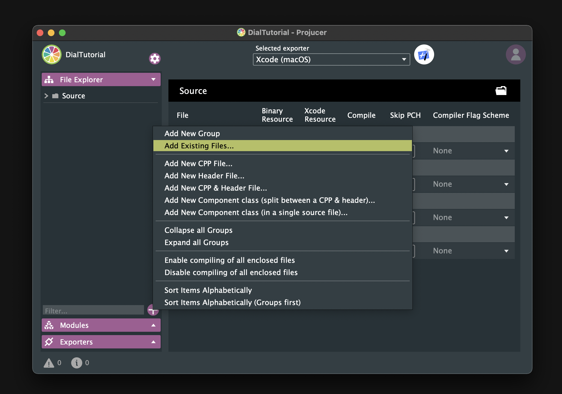This screenshot has width=562, height=394.
Task: Click the Exporters panel title
Action: 76,342
